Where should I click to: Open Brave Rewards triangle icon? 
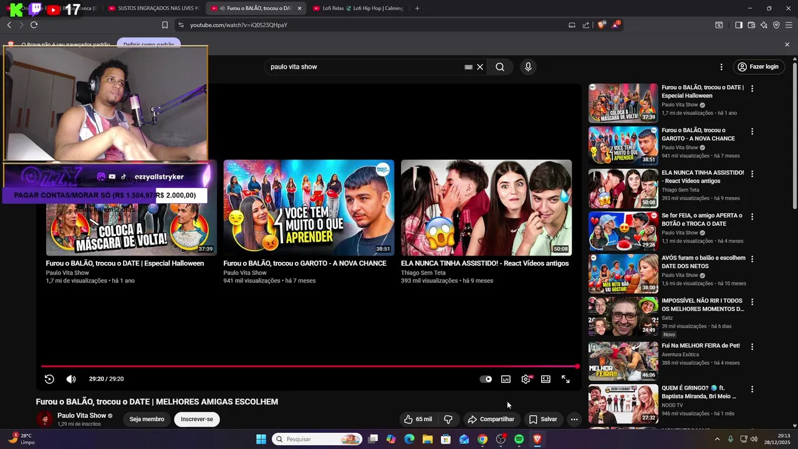tap(616, 25)
